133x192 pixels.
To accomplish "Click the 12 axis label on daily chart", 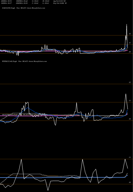I will click(x=130, y=34).
